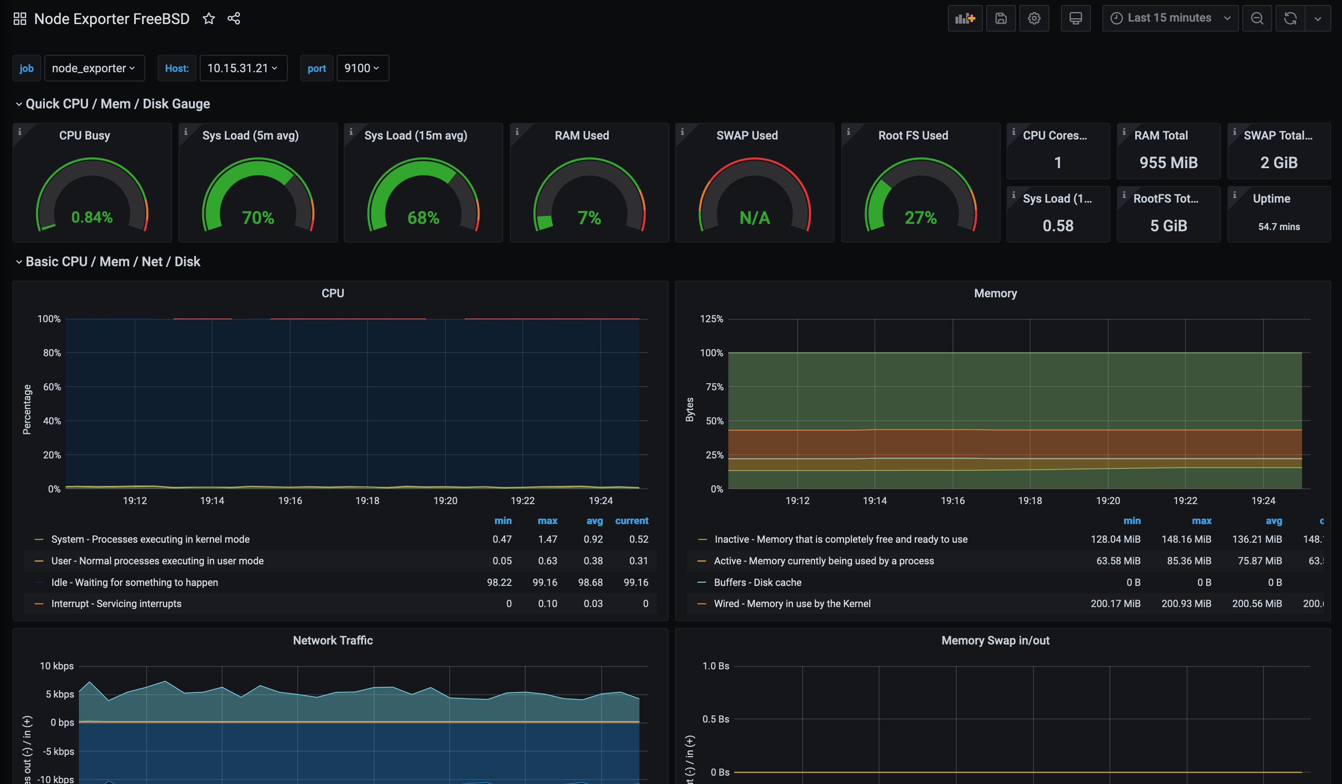The width and height of the screenshot is (1342, 784).
Task: Refresh the dashboard data
Action: point(1290,17)
